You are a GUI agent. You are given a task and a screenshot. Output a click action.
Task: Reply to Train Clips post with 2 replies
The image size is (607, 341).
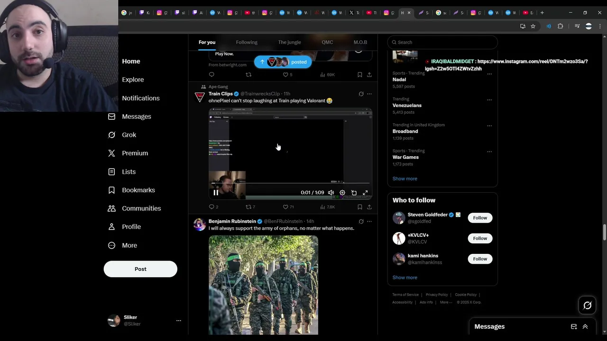213,207
